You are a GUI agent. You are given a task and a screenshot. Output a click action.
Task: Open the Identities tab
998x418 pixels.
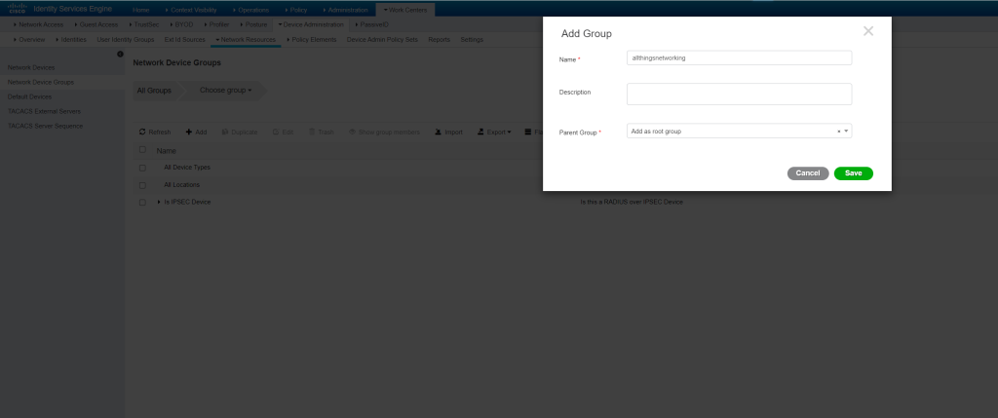pos(71,39)
